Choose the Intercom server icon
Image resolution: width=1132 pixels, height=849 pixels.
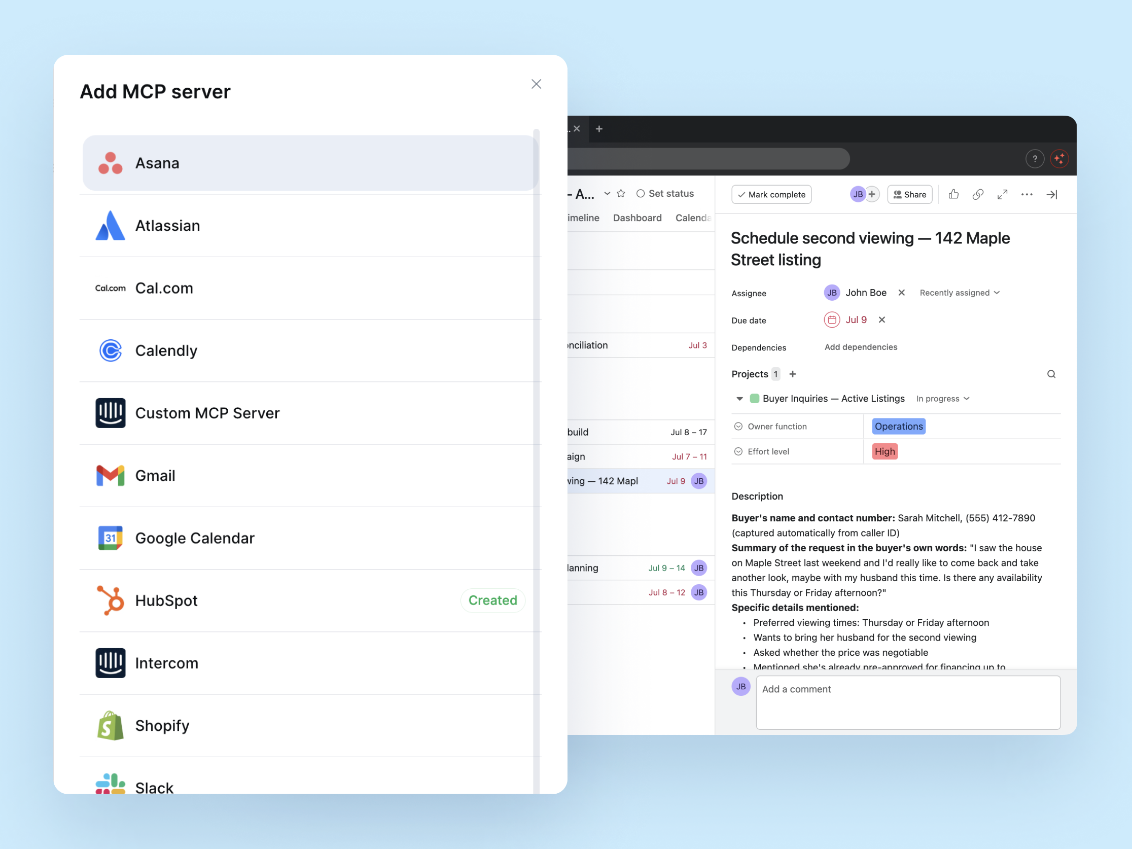point(110,663)
